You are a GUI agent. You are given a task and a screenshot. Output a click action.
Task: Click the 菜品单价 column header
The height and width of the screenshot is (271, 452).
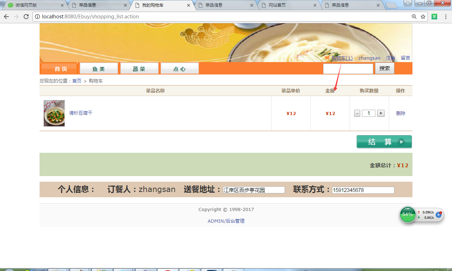[291, 91]
